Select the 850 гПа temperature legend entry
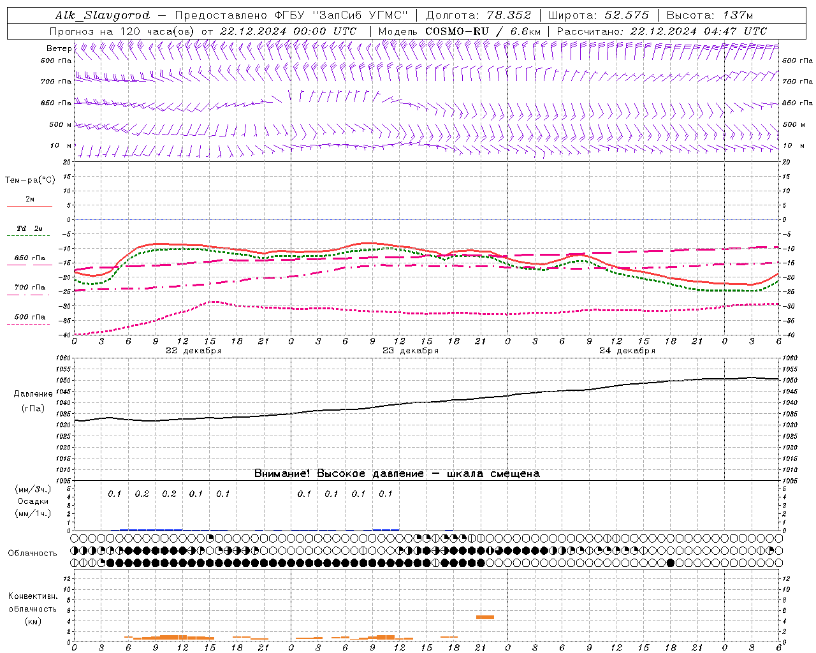Screen dimensions: 816x653 tap(29, 260)
